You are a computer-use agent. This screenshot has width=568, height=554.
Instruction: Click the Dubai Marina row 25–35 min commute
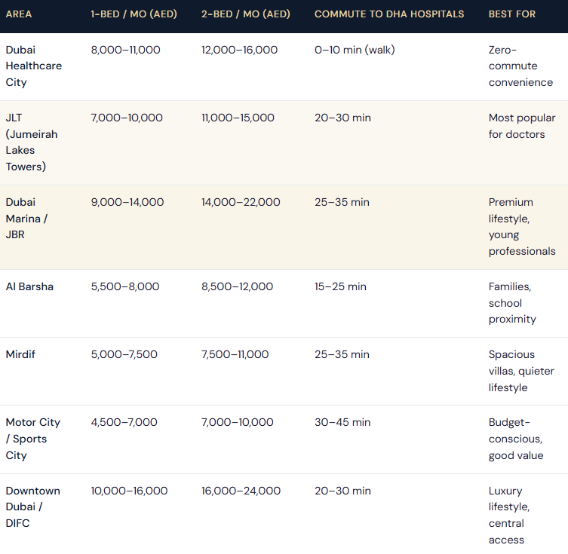click(342, 202)
